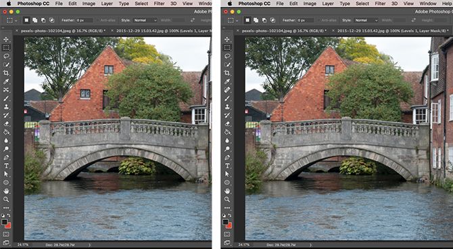Select the Content-Aware Move tool with crossed arrows

pos(6,90)
